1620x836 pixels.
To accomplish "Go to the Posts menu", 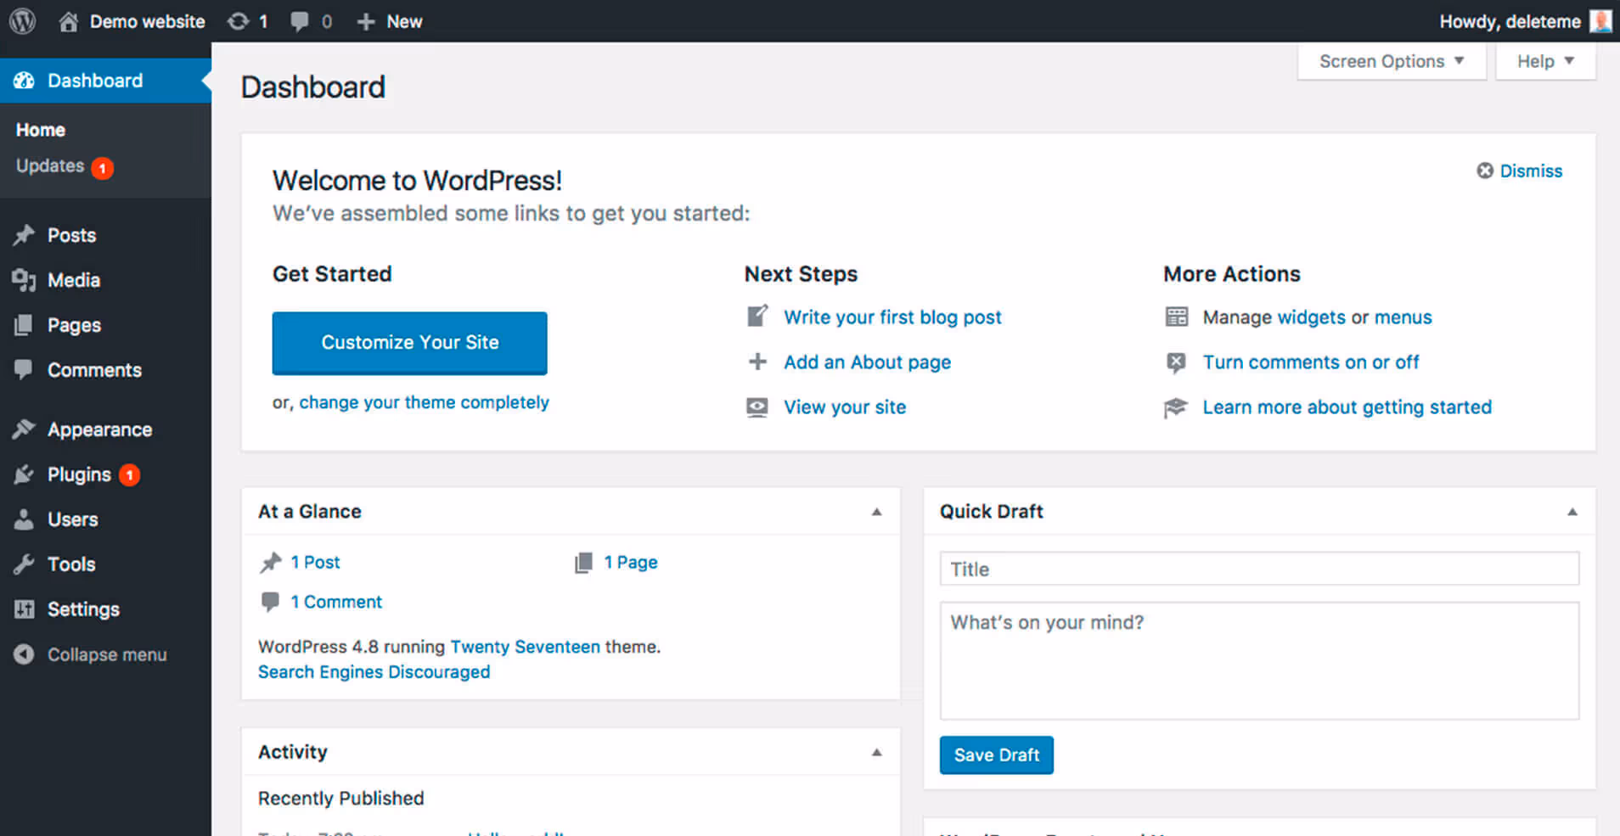I will click(x=105, y=235).
